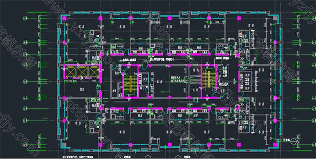Select the 加压送风 shaft label
Image resolution: width=316 pixels, height=159 pixels.
tap(224, 84)
